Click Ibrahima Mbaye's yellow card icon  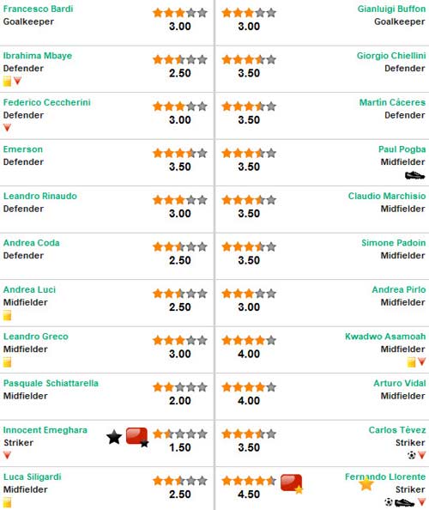[7, 81]
